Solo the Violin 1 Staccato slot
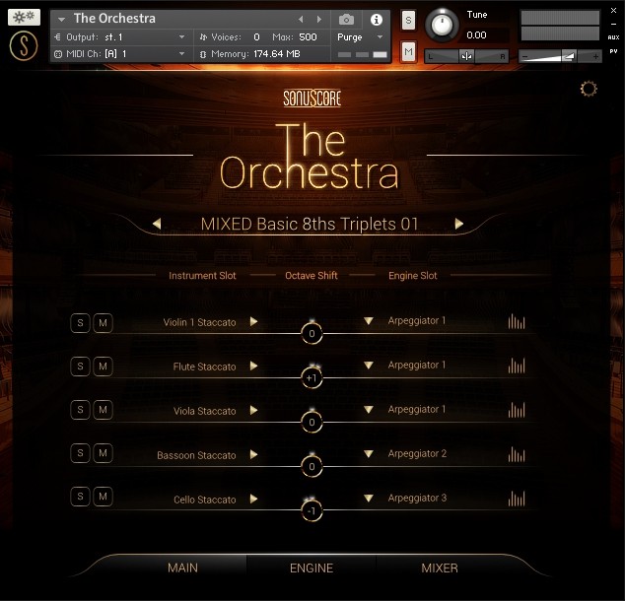625x601 pixels. click(x=80, y=322)
